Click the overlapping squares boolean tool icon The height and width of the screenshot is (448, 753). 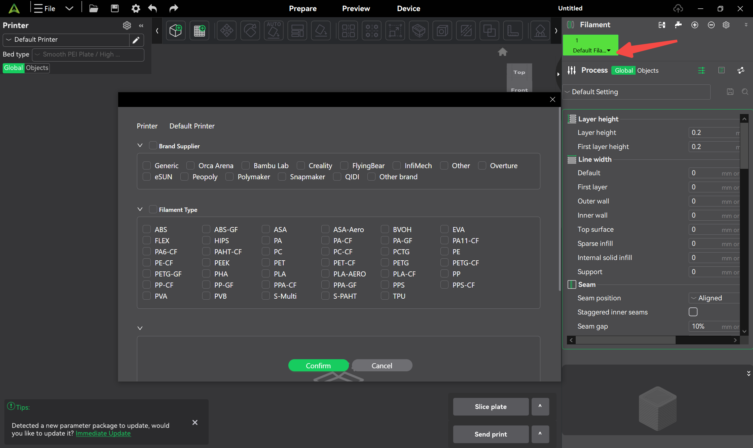click(x=490, y=31)
